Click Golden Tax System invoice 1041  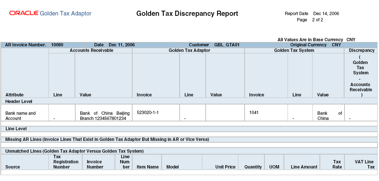[x=254, y=113]
